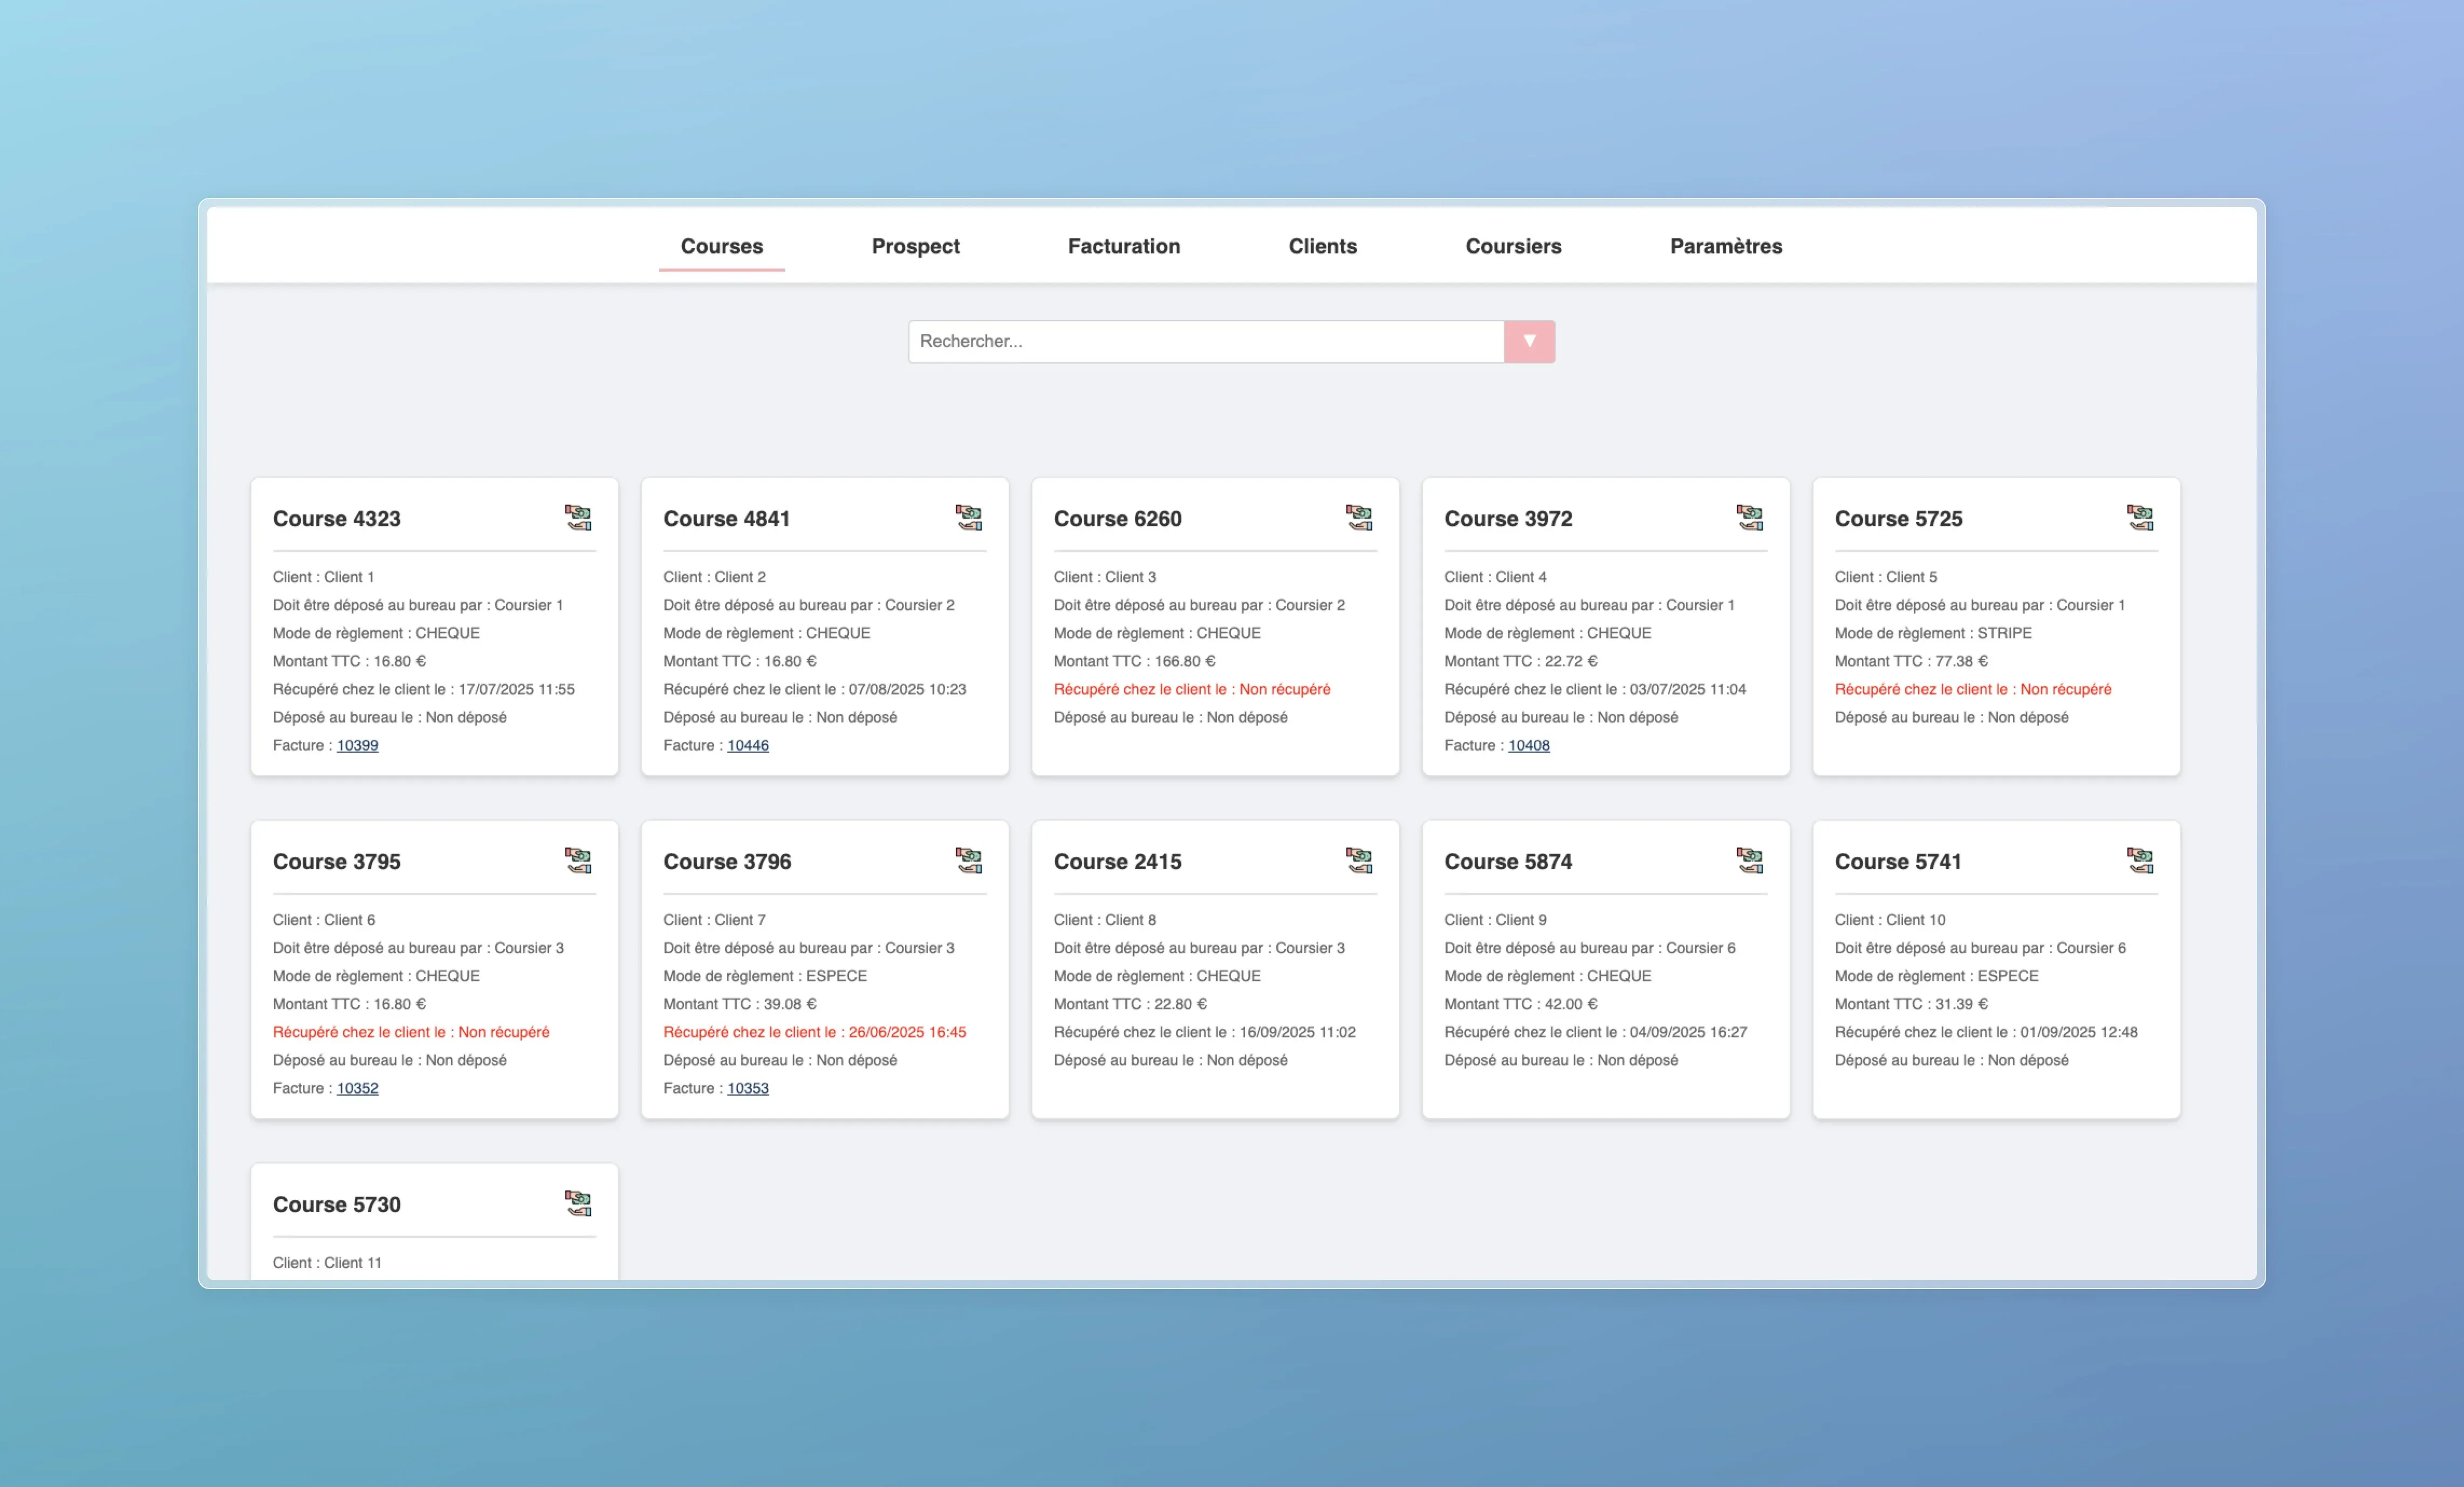2464x1487 pixels.
Task: Open invoice link 10399
Action: point(357,746)
